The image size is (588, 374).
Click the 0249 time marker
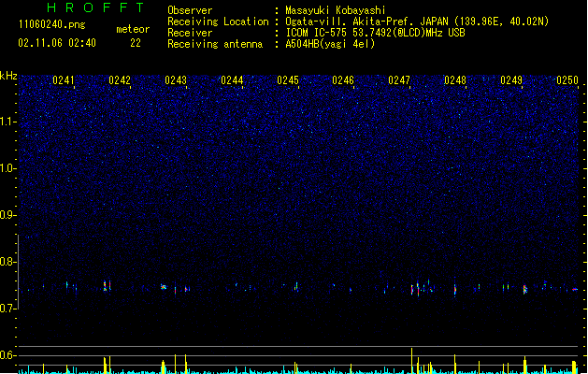pyautogui.click(x=511, y=80)
